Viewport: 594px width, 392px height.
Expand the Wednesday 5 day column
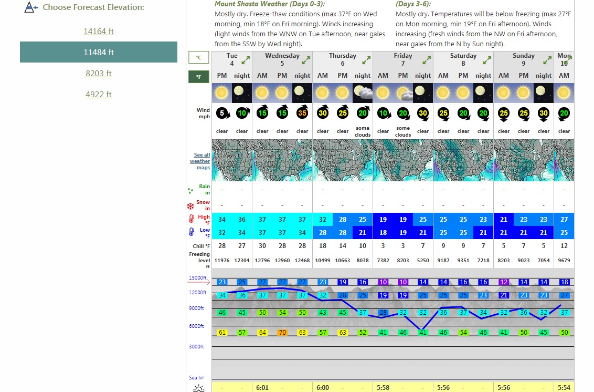point(306,60)
